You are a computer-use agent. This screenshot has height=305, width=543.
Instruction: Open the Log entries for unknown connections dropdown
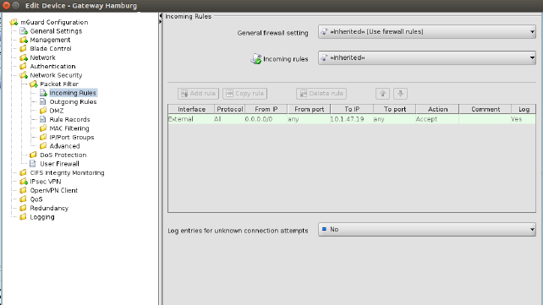426,229
